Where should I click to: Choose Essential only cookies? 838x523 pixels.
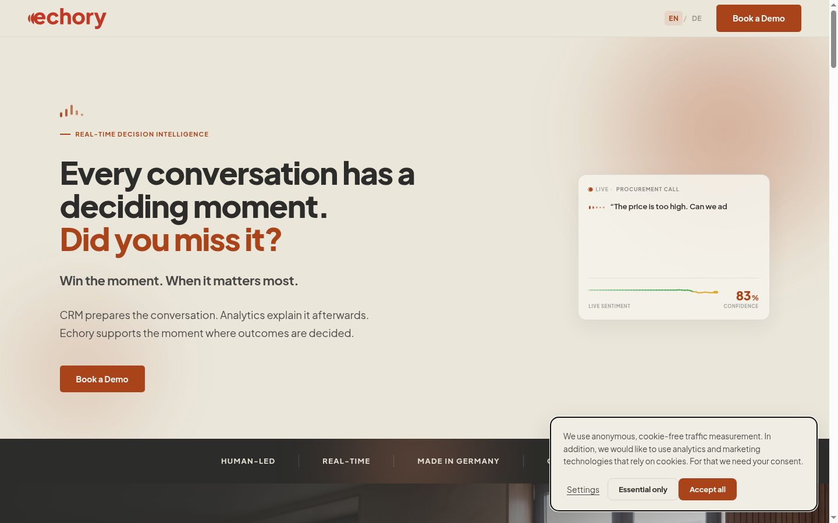[642, 489]
